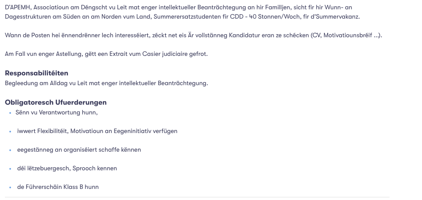Click the Flexibilitéit, Motivatioun an Eegeninitiativ line

(97, 131)
